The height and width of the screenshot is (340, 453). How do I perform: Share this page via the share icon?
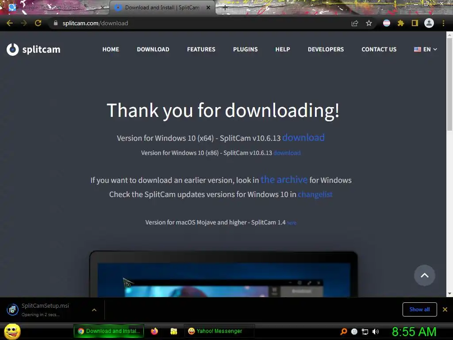click(355, 23)
